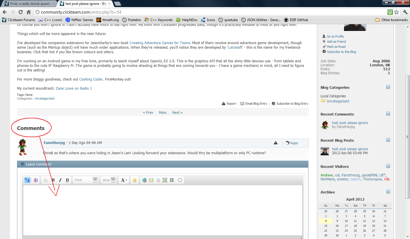Click the insert image icon
Image resolution: width=410 pixels, height=239 pixels.
pyautogui.click(x=165, y=180)
